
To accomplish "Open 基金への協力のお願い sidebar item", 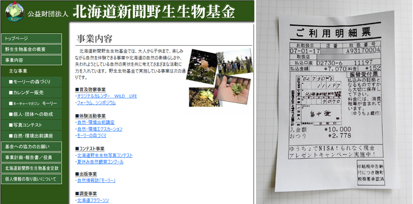I will [x=31, y=146].
